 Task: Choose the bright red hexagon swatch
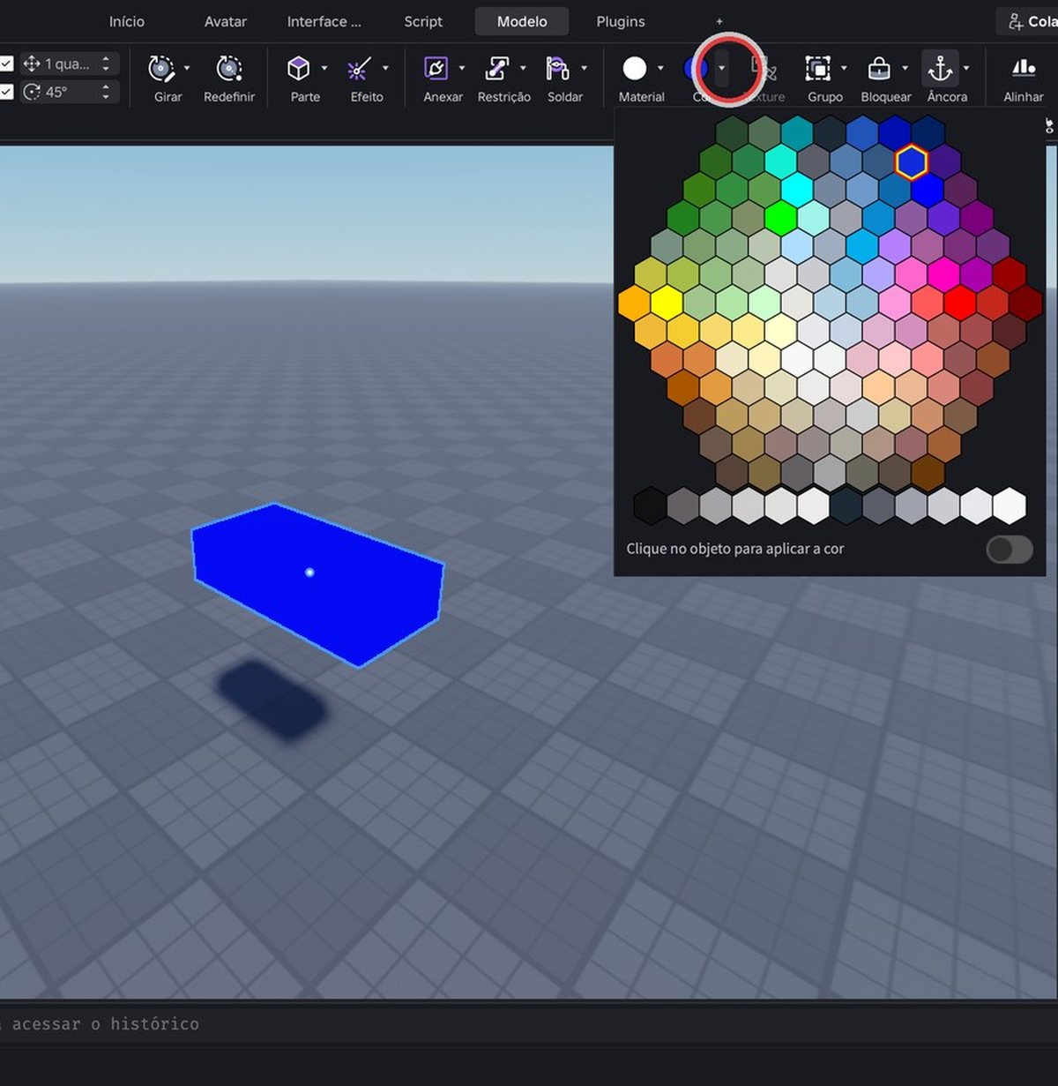point(960,303)
